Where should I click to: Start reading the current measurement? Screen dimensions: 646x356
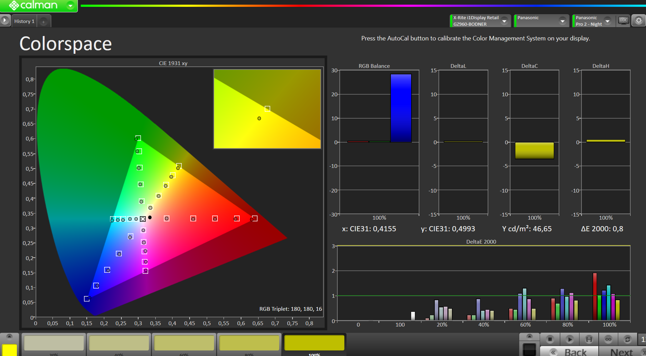tap(570, 339)
